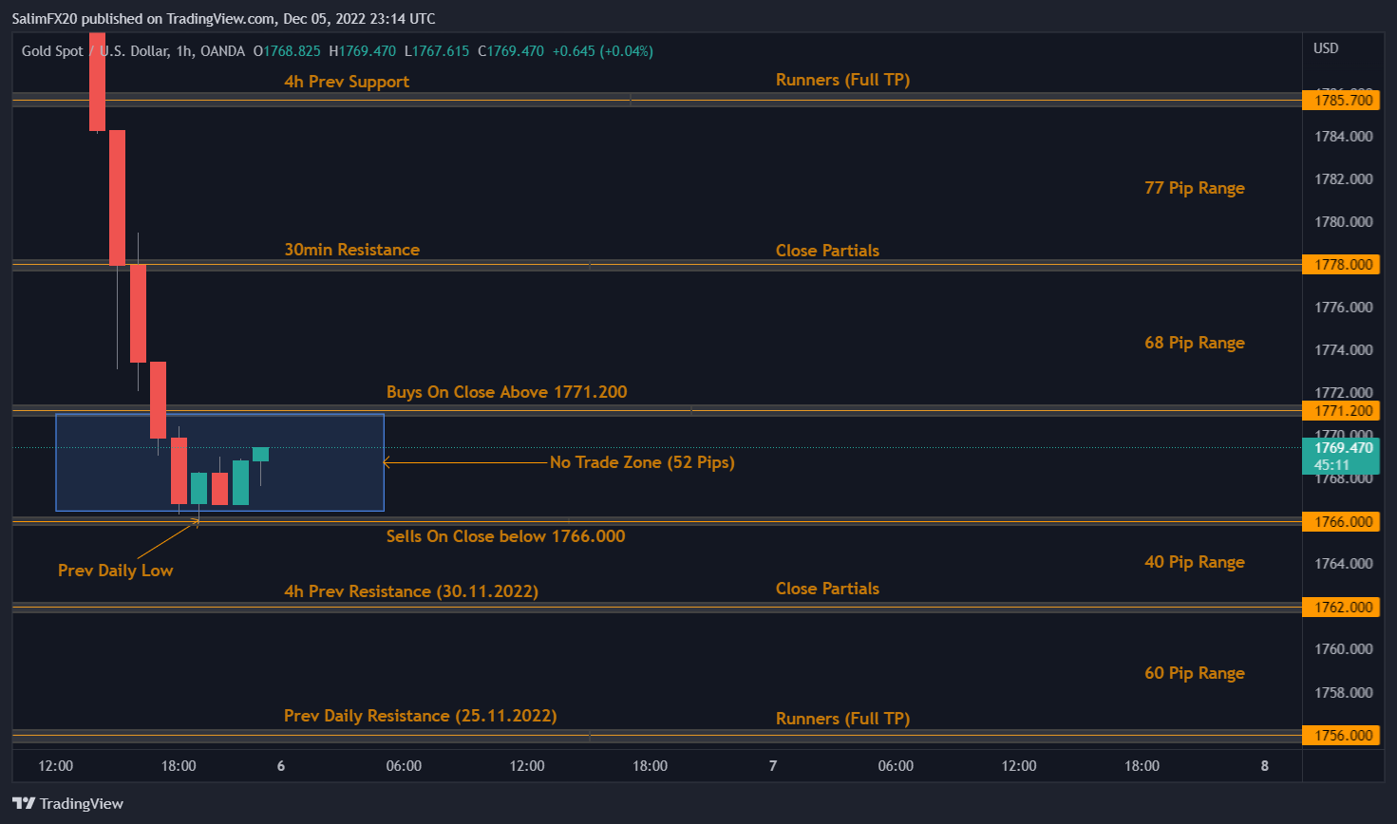Click the 'No Trade Zone (52 Pips)' annotation
Screen dimensions: 1397x824
tap(642, 462)
